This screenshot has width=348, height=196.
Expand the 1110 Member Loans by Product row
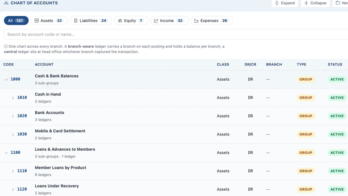pos(13,171)
